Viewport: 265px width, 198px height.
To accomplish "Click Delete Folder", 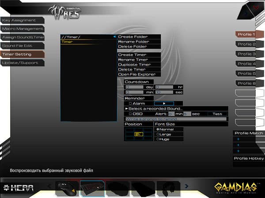I will pos(139,47).
